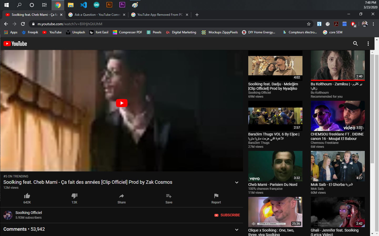Subscribe to Soolking Officiel channel
Image resolution: width=379 pixels, height=236 pixels.
pyautogui.click(x=227, y=215)
